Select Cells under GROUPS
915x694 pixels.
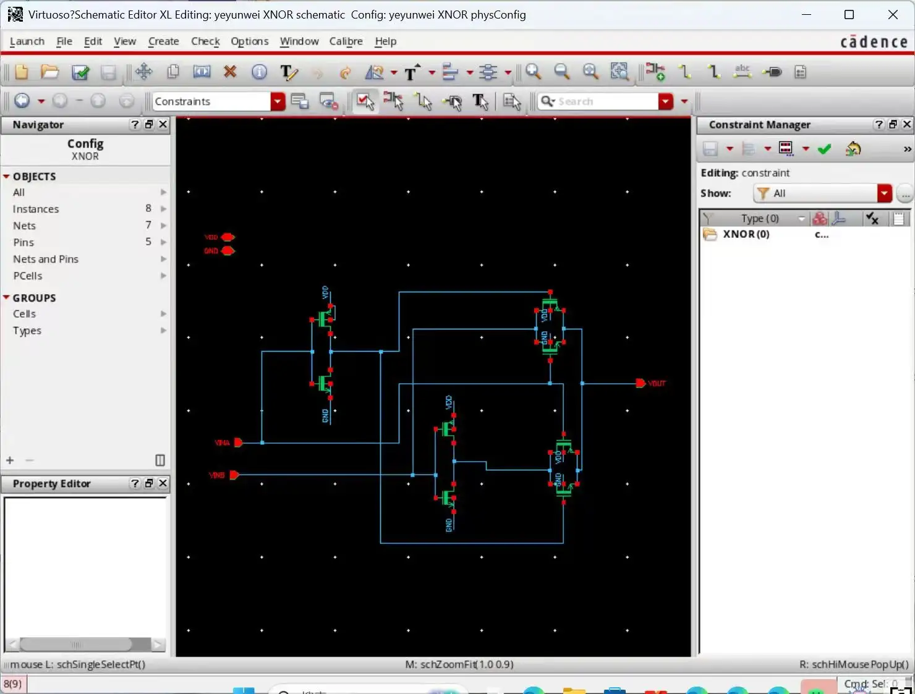pyautogui.click(x=24, y=314)
